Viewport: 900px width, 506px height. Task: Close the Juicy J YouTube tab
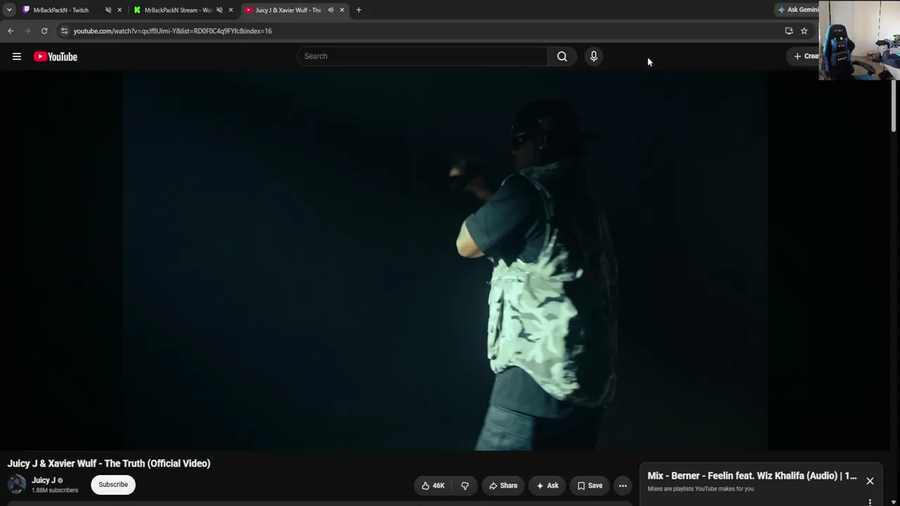[x=342, y=10]
